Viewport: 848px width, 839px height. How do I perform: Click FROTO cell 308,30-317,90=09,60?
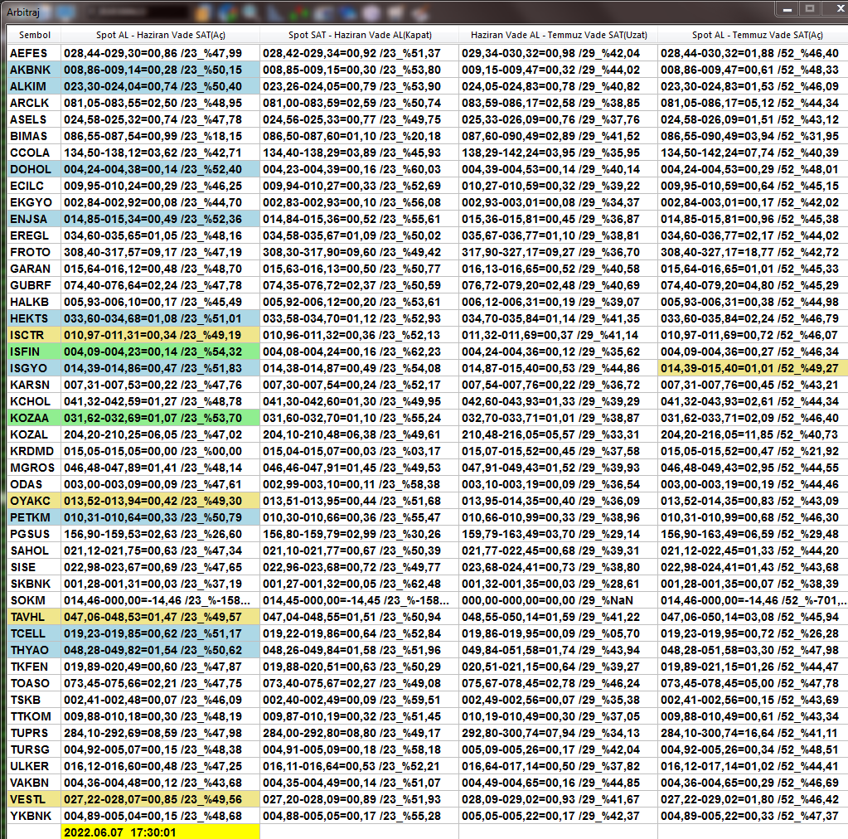(x=360, y=252)
